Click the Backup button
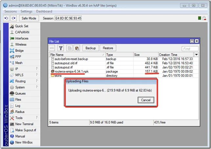 [91, 48]
